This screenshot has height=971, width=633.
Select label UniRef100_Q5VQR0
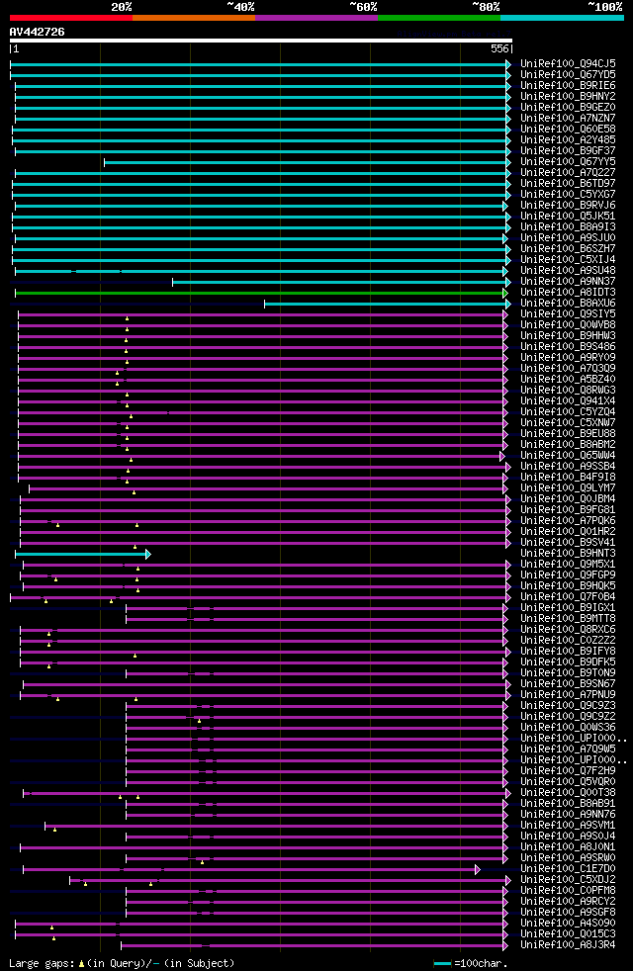[568, 782]
